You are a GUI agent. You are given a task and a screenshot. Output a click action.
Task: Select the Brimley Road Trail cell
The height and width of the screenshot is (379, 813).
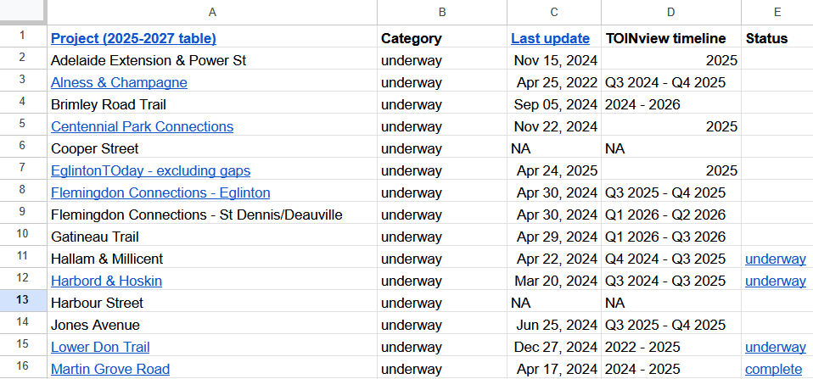[x=212, y=104]
